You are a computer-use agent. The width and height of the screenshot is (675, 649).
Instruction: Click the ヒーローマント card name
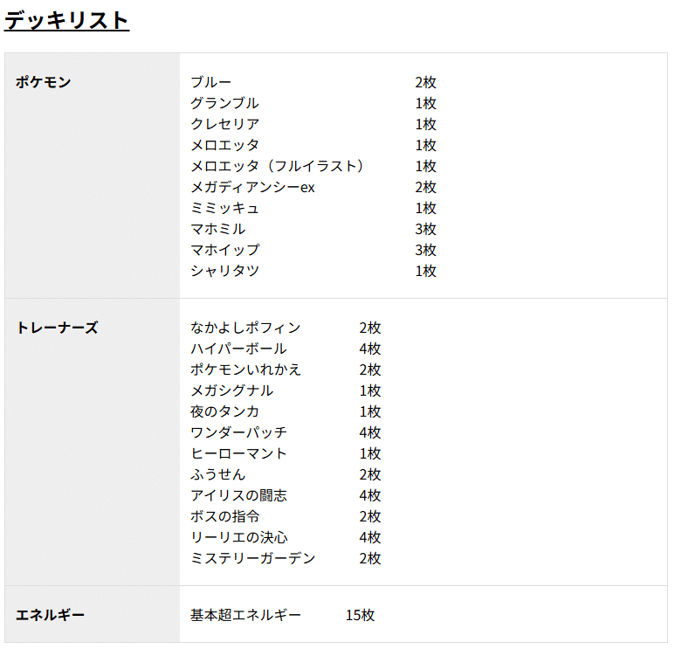click(238, 453)
